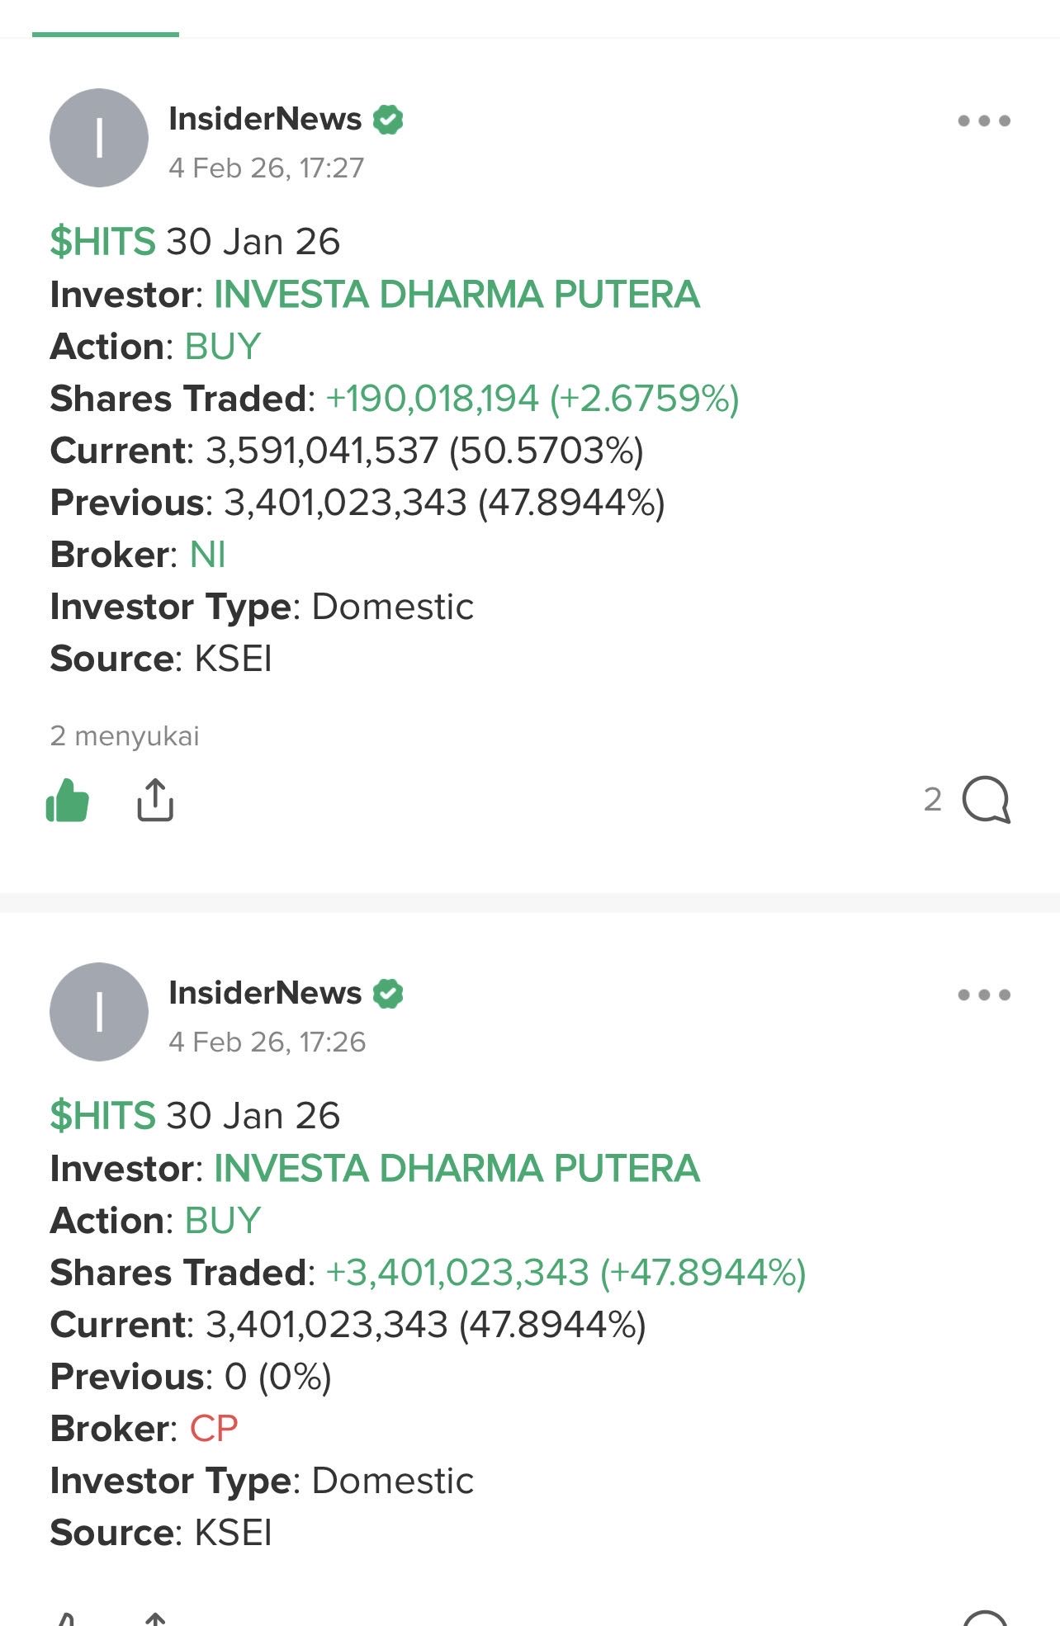Tap the verified badge on first InsiderNews
The width and height of the screenshot is (1060, 1626).
click(388, 120)
